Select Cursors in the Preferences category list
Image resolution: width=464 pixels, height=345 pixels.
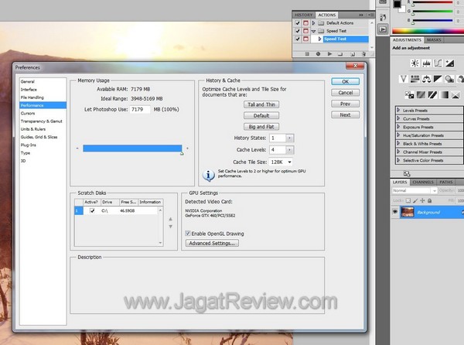pos(28,113)
